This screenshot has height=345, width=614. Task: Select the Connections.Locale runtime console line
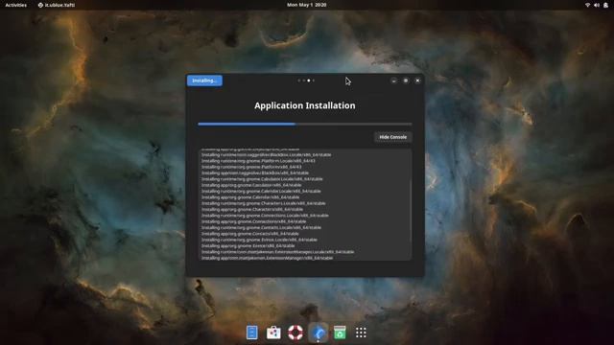[x=265, y=215]
